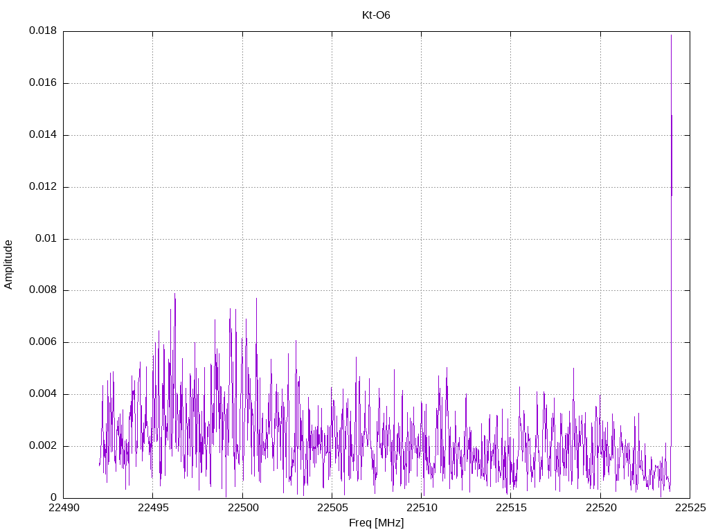Select the 22510 x-axis tick label
The height and width of the screenshot is (532, 709).
point(421,508)
